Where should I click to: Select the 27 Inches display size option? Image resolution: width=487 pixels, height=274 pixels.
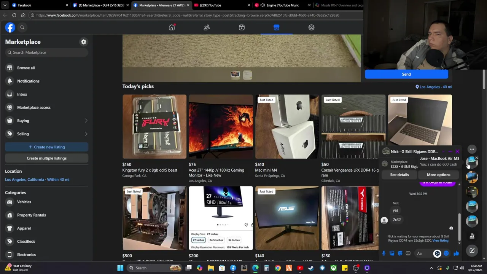[x=198, y=240]
